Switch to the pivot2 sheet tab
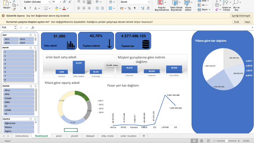254x143 pixels. 74,136
